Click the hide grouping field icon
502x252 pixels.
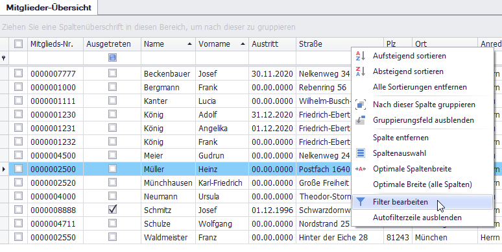pyautogui.click(x=361, y=120)
